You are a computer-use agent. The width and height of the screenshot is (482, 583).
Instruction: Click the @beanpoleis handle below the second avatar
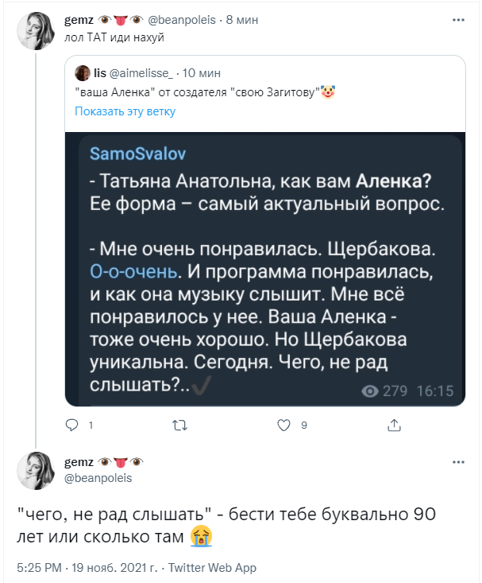point(98,478)
